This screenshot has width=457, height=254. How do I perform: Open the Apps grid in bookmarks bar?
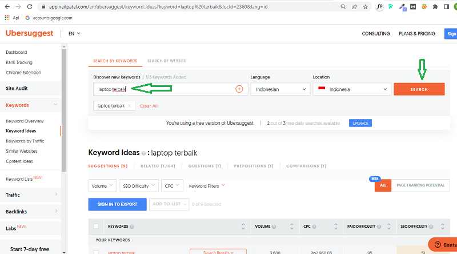pyautogui.click(x=7, y=18)
